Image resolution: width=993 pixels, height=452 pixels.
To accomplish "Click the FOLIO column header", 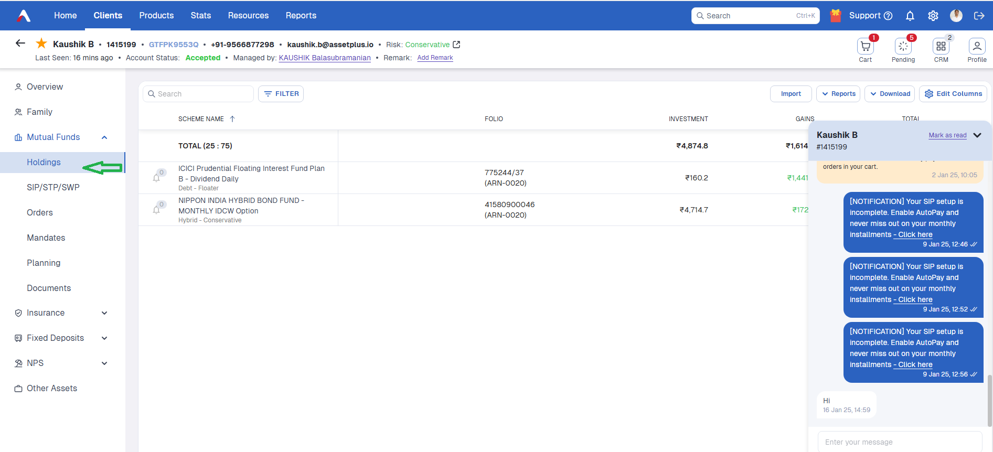I will 494,119.
